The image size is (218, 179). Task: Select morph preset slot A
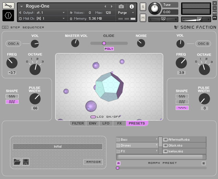119,163
